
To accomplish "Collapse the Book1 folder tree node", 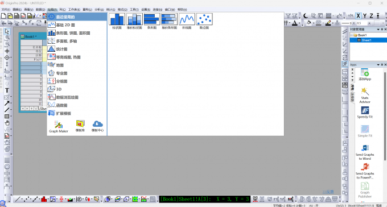I will (352, 35).
